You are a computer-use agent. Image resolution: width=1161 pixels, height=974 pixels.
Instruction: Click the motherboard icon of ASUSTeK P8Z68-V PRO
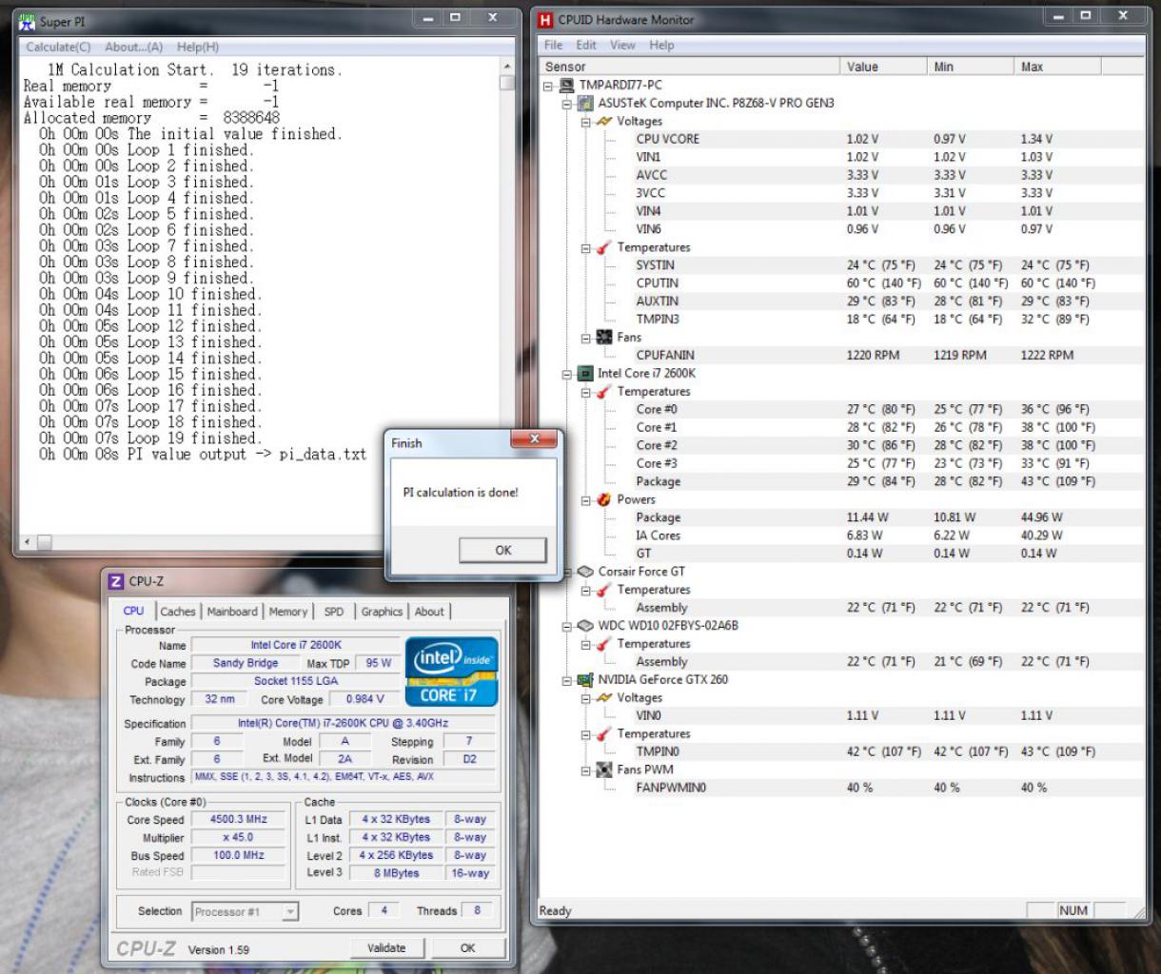coord(585,103)
